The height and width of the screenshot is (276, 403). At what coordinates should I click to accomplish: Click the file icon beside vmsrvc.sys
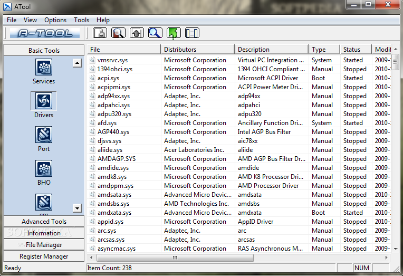tap(92, 60)
